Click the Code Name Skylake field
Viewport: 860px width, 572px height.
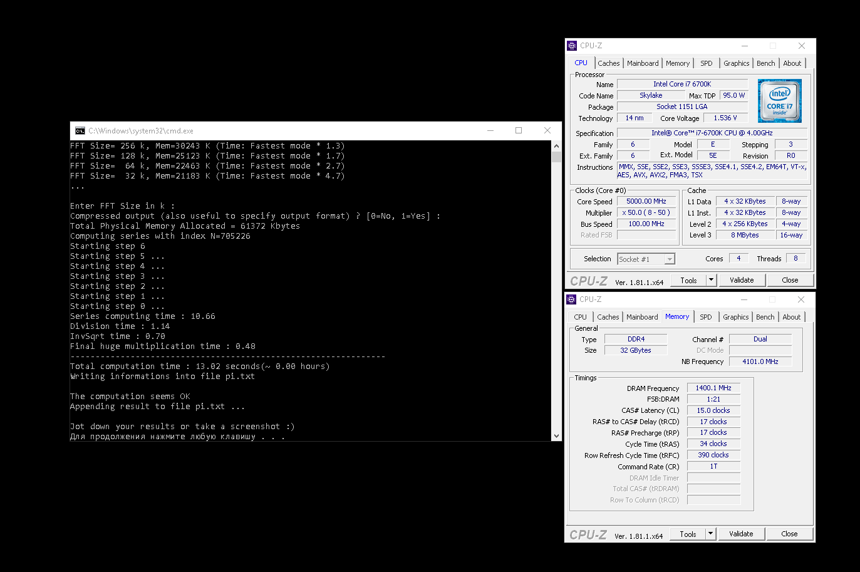[651, 95]
